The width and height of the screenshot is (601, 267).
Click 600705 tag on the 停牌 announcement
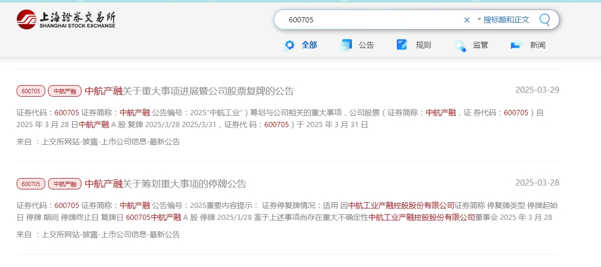pyautogui.click(x=31, y=184)
